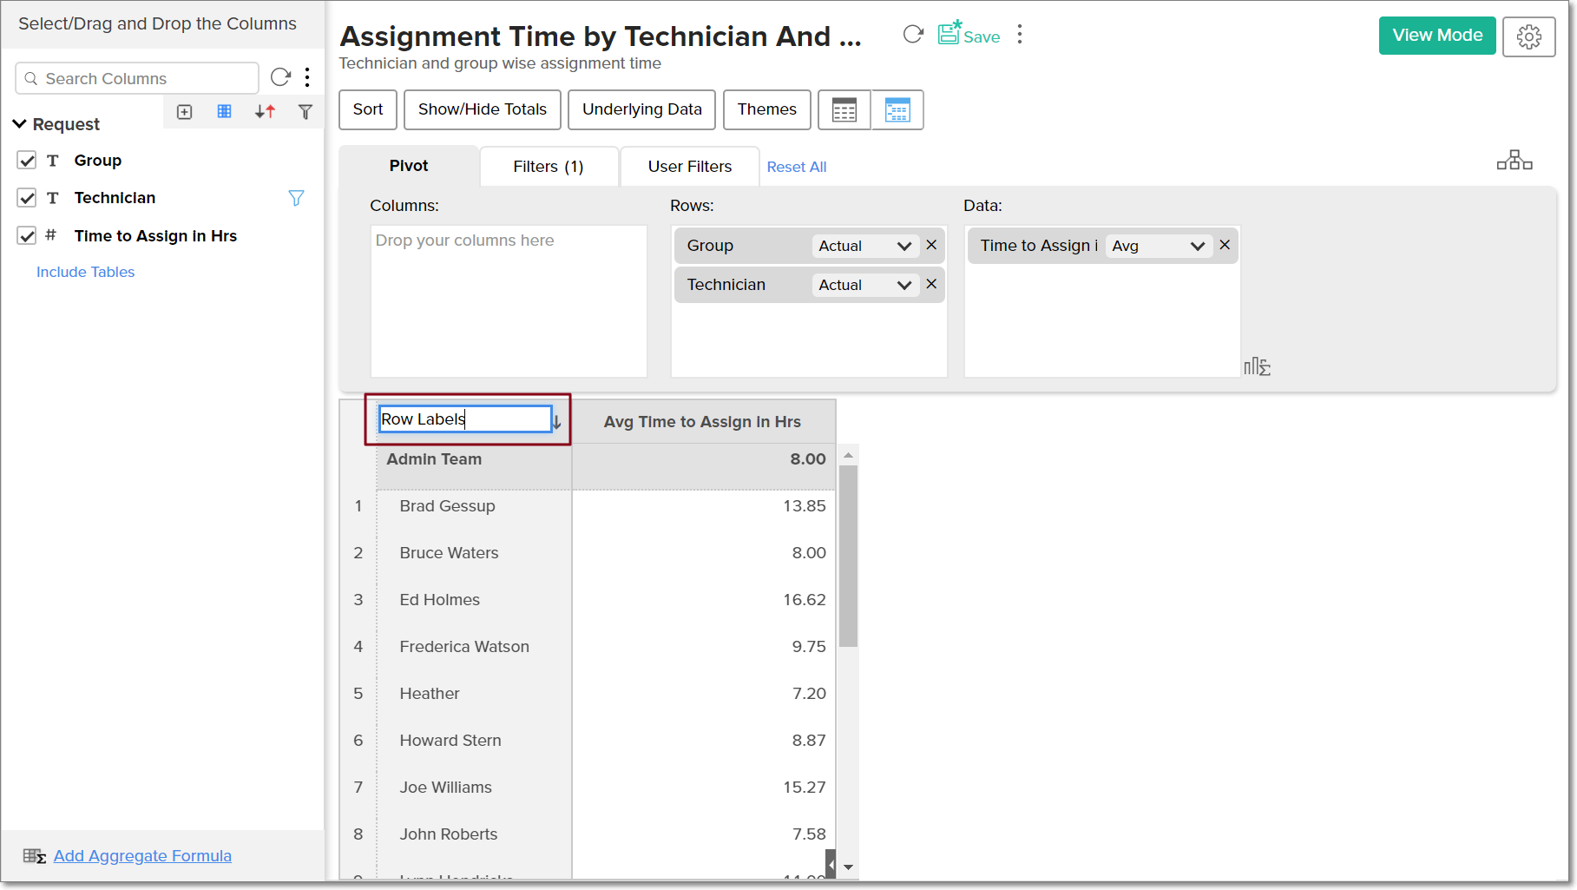Select the blue pivot layout icon
1577x890 pixels.
pos(897,110)
